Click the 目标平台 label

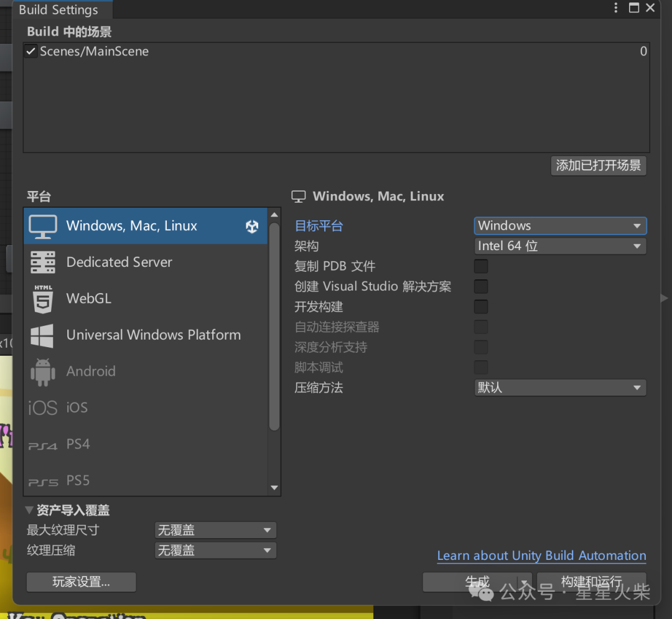(x=319, y=226)
